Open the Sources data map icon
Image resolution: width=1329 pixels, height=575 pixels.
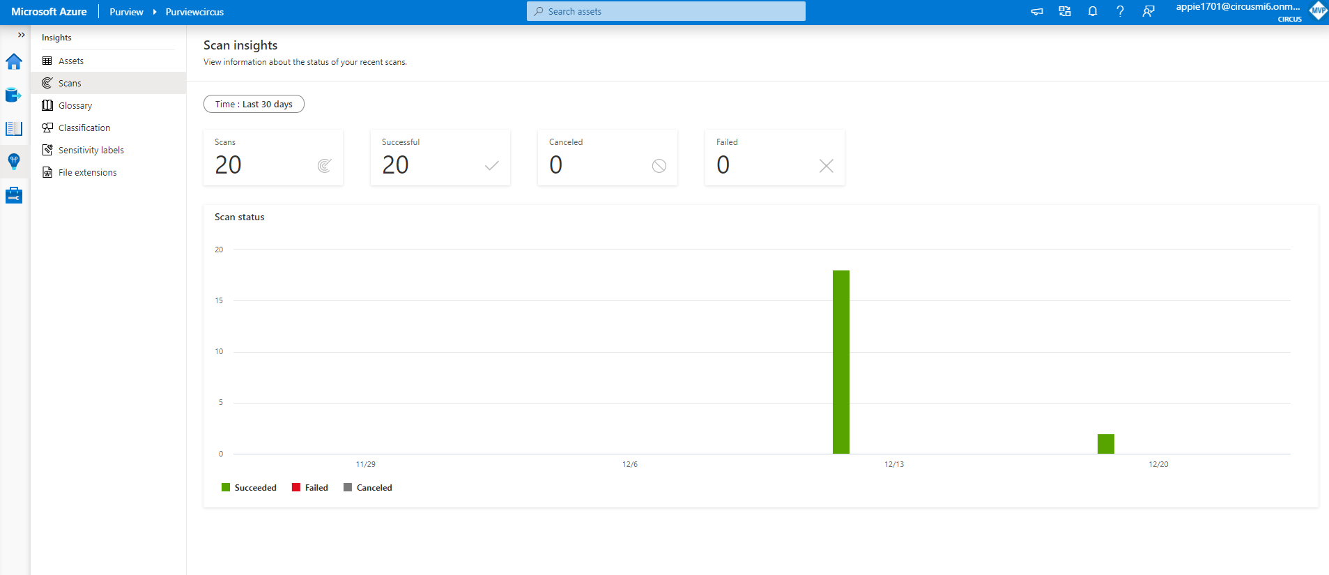[14, 95]
